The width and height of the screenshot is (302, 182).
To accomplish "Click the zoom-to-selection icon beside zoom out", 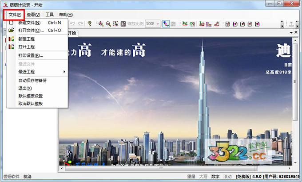I will tap(116, 24).
